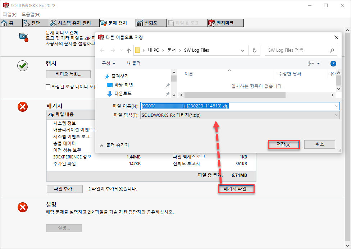Select 3DEXPERIENCE 정보 row
Viewport: 351px width, 249px height.
(x=72, y=157)
